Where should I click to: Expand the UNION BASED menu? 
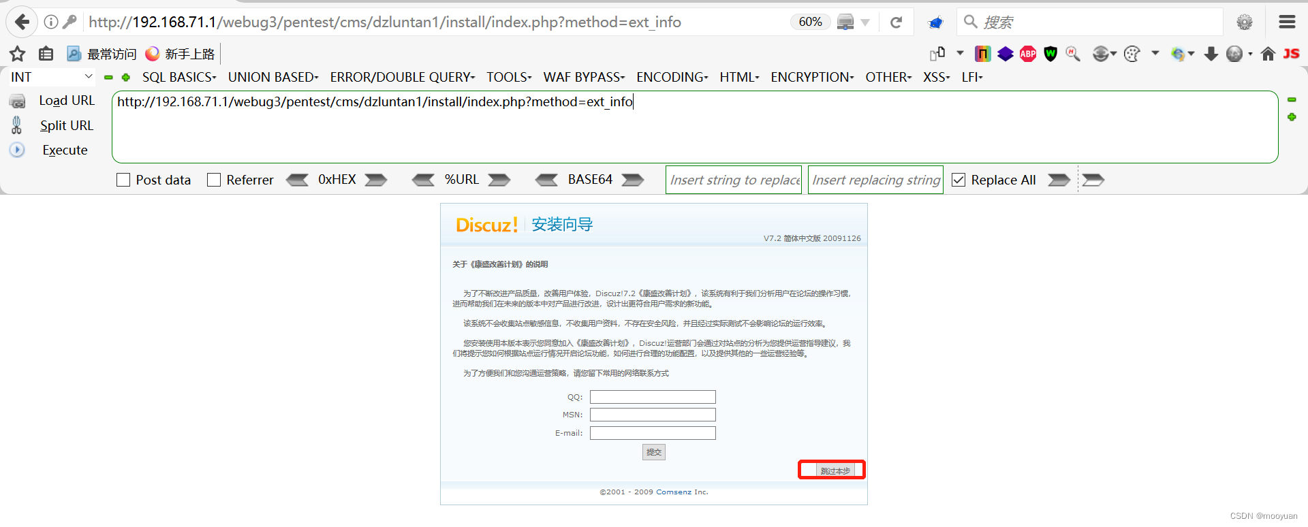point(273,77)
